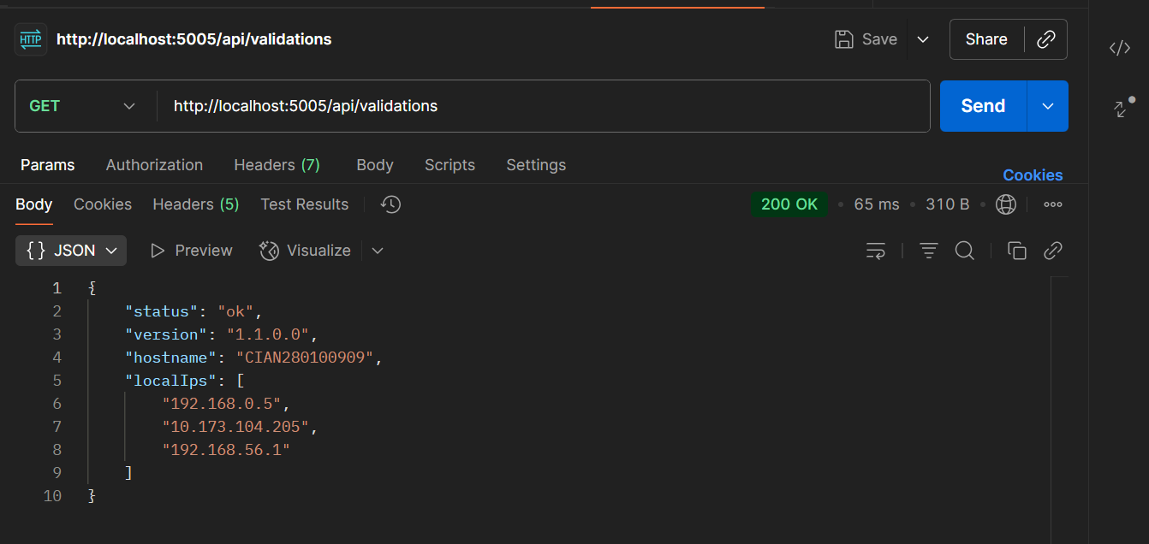Click the globe network information icon

click(x=1006, y=204)
